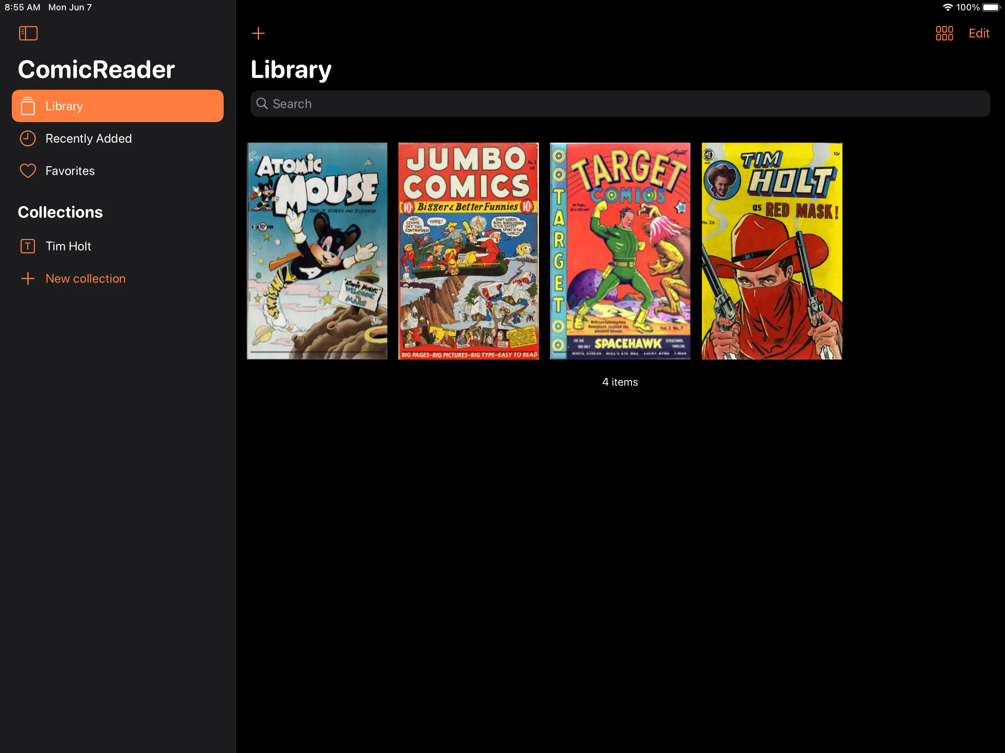This screenshot has height=753, width=1005.
Task: Click the Favorites heart icon
Action: pyautogui.click(x=28, y=171)
